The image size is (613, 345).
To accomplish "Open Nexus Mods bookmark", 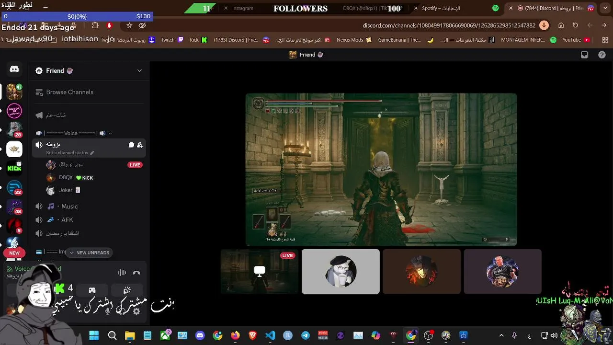I will coord(354,40).
